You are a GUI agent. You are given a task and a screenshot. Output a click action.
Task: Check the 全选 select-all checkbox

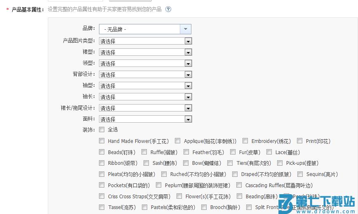102,130
